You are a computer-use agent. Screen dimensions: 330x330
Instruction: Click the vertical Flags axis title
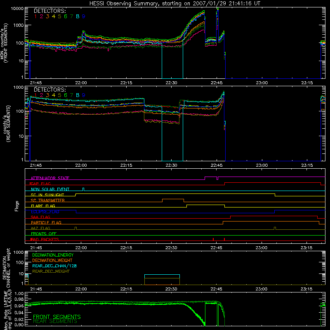[16, 206]
